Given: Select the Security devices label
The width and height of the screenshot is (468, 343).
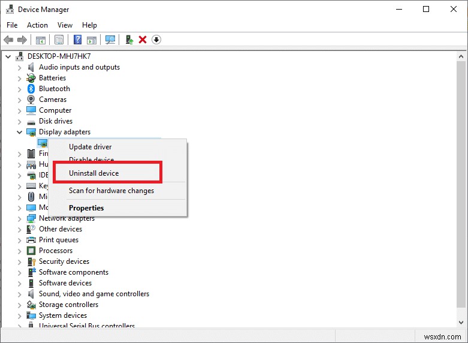Looking at the screenshot, I should tap(64, 261).
